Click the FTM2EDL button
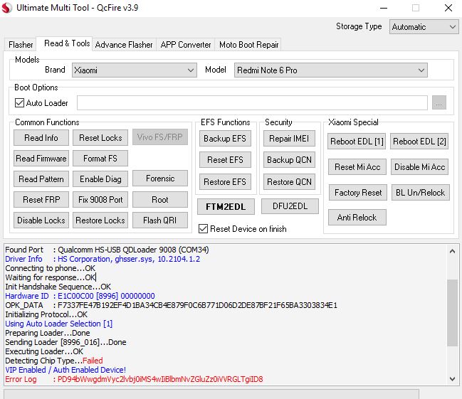The height and width of the screenshot is (399, 462). click(x=226, y=207)
